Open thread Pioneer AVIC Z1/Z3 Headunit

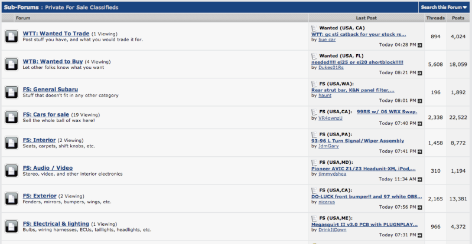(363, 169)
